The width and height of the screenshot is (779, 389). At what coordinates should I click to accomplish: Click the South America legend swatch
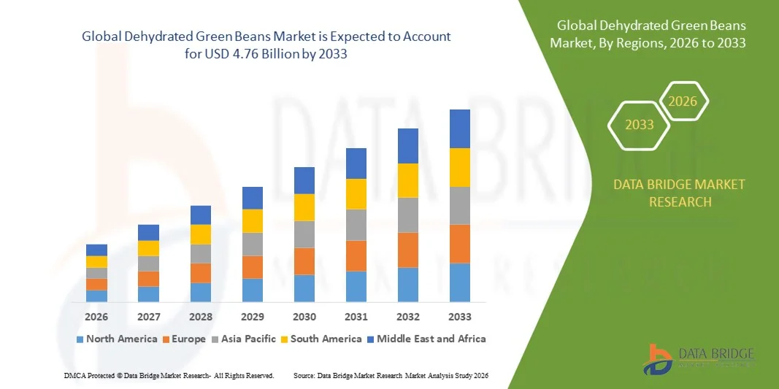[284, 339]
